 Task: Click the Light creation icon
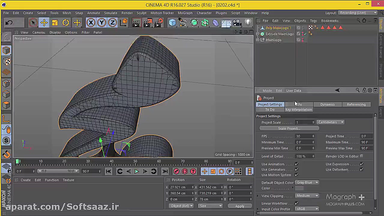(x=247, y=22)
